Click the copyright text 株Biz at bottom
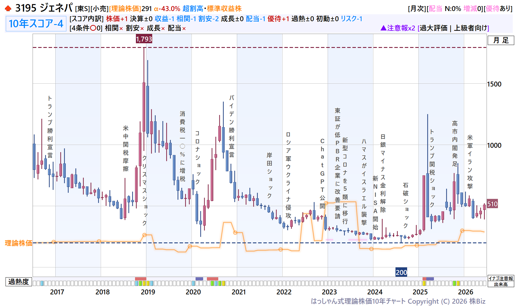 point(477,301)
